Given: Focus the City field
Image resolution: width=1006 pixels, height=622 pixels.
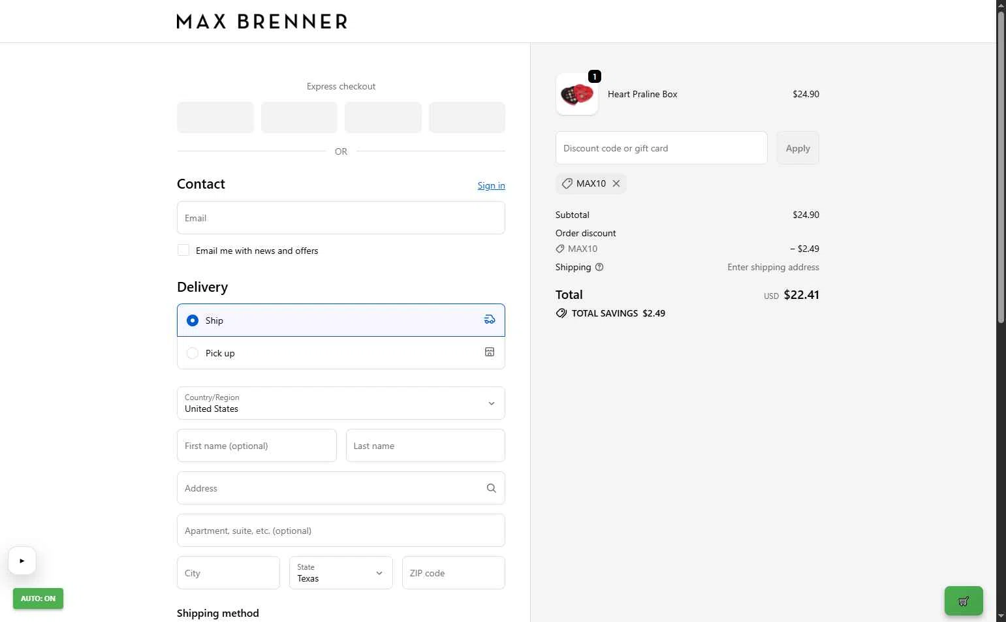Looking at the screenshot, I should [x=228, y=573].
